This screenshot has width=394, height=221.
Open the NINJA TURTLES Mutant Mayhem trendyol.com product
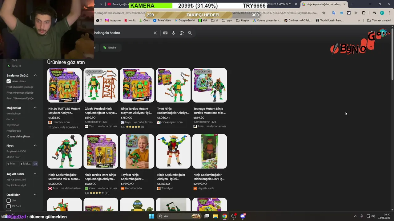click(64, 98)
